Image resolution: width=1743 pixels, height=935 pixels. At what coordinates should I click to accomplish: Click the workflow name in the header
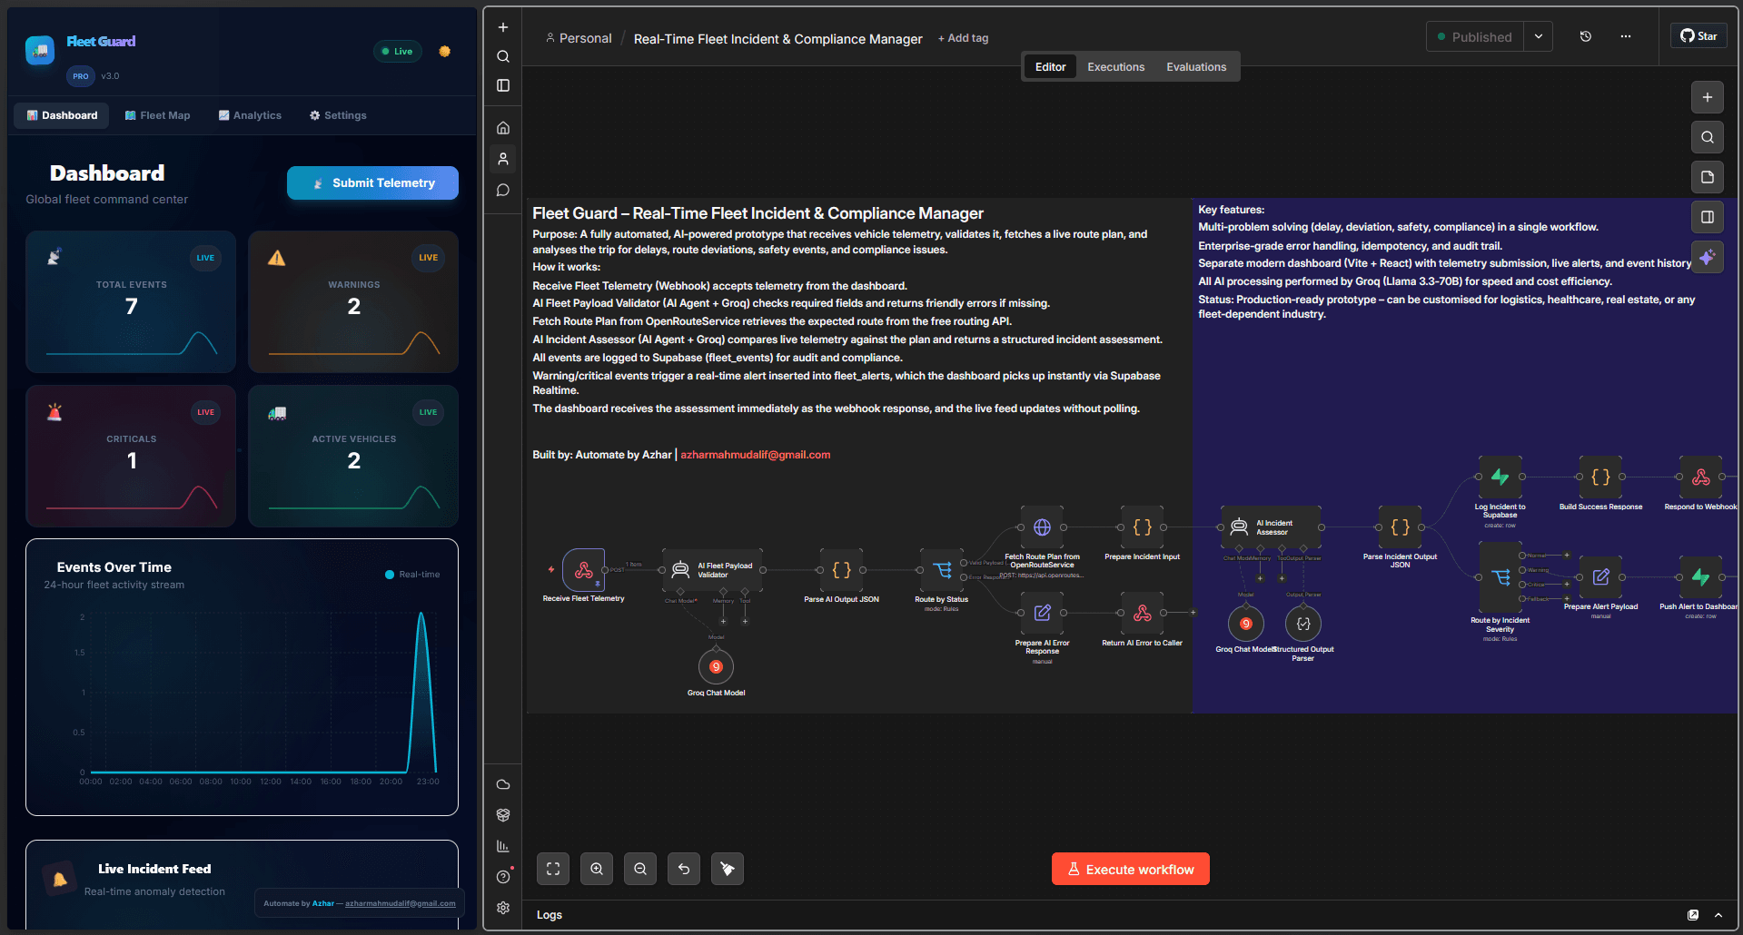[777, 39]
